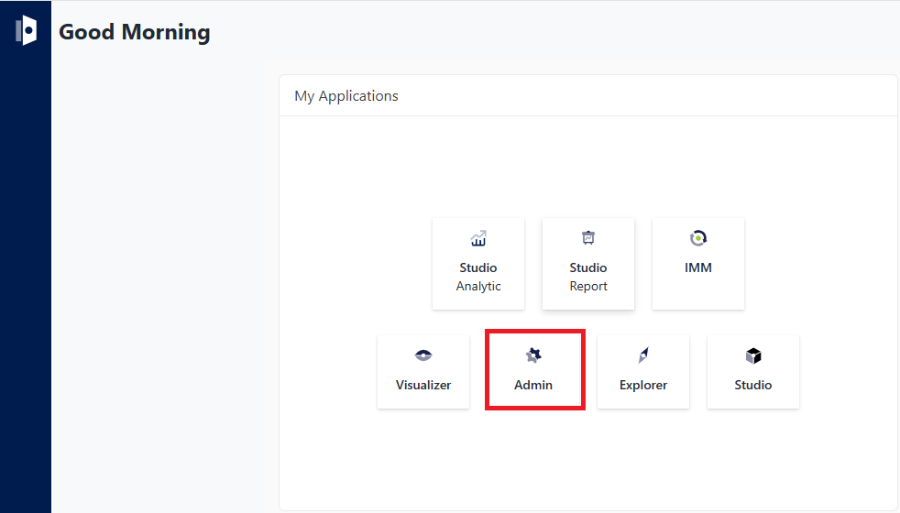900x513 pixels.
Task: Click the Studio cube icon
Action: tap(753, 355)
